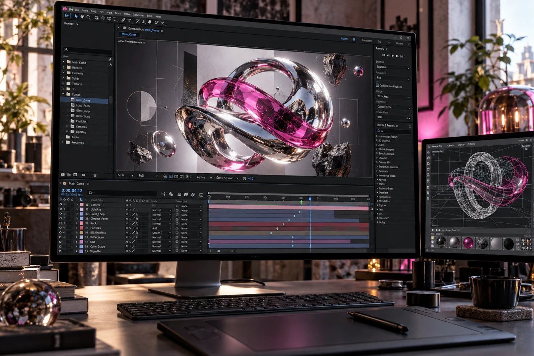Open the 50% magnification dropdown
This screenshot has width=534, height=356.
tap(125, 175)
